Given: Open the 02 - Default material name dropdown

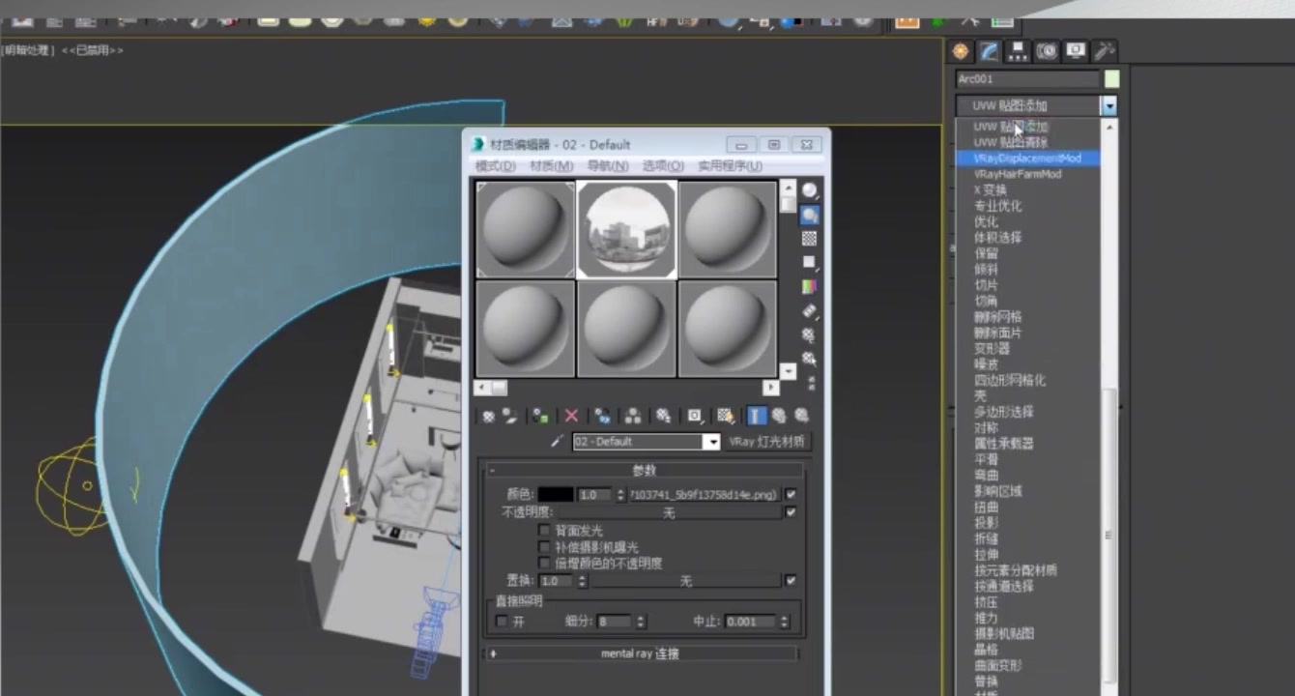Looking at the screenshot, I should click(712, 441).
